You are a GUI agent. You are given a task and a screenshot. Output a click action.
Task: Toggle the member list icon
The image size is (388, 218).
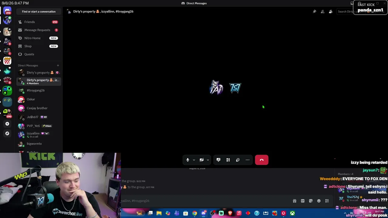pos(331,12)
